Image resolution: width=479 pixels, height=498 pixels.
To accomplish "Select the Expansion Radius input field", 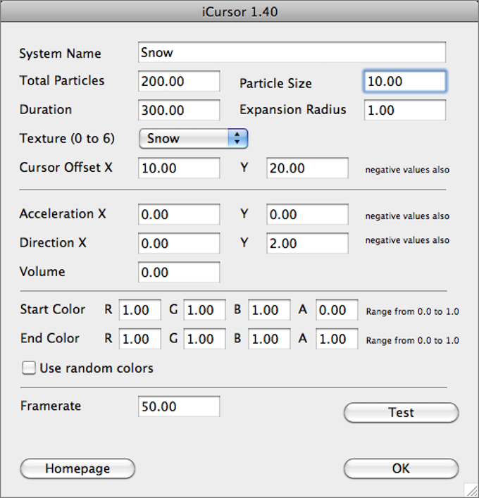I will tap(404, 111).
